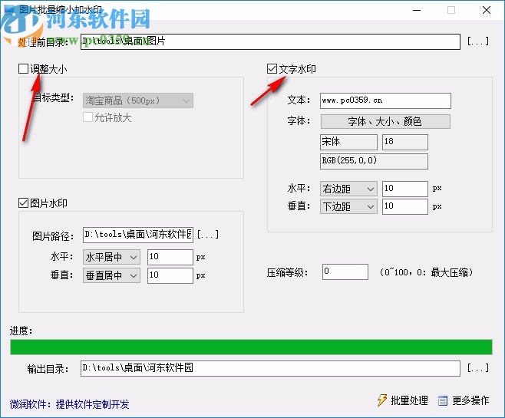Click the green progress bar

pos(251,347)
